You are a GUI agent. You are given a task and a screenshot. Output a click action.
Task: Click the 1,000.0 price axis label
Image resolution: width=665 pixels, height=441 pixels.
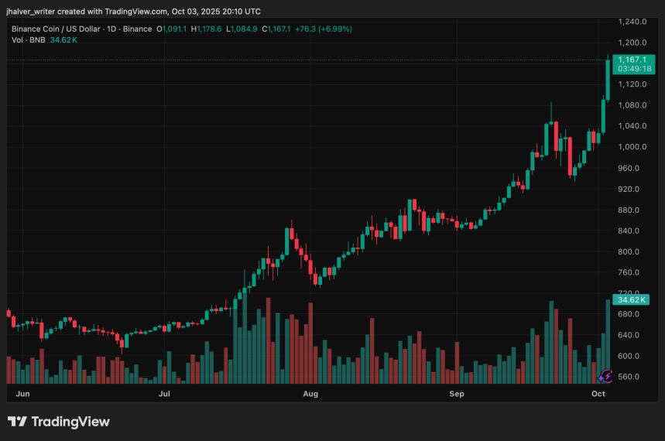tap(632, 147)
